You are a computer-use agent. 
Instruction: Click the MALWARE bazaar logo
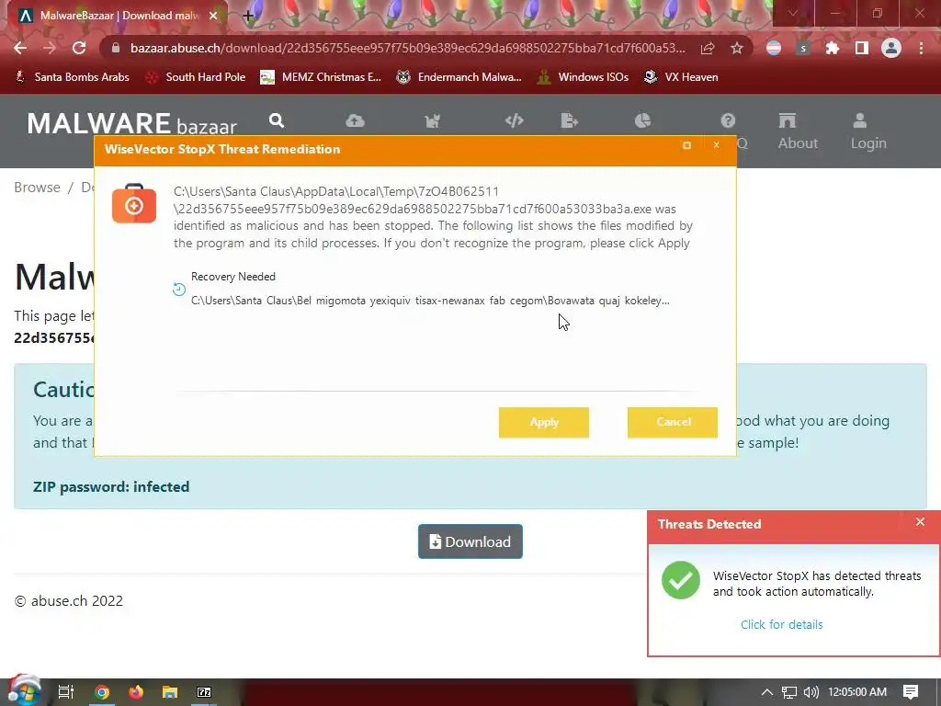(132, 124)
